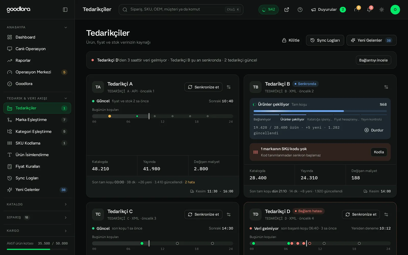Expand the KARGO section
This screenshot has width=408, height=255.
[x=37, y=231]
